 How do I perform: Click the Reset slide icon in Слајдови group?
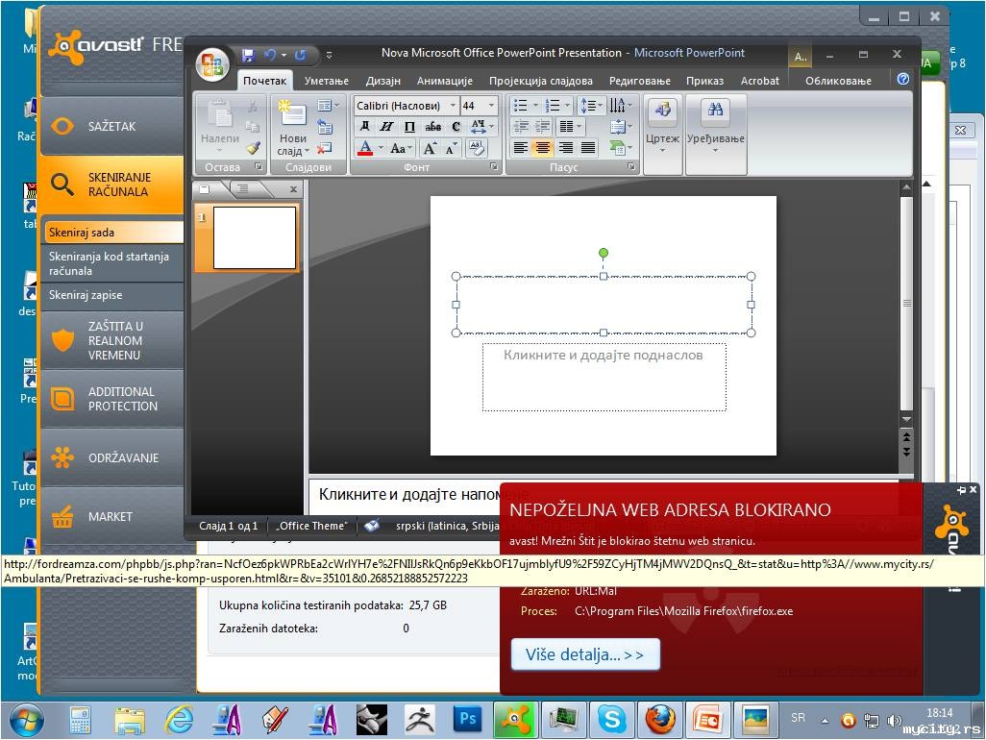(325, 127)
